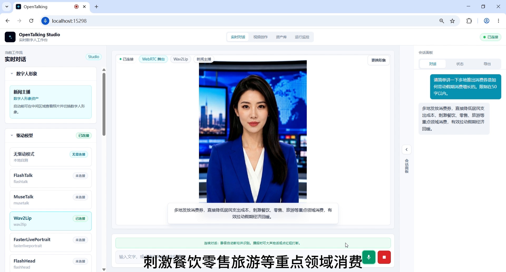The image size is (506, 272).
Task: Click the OpenTalking Studio logo icon
Action: coord(10,37)
